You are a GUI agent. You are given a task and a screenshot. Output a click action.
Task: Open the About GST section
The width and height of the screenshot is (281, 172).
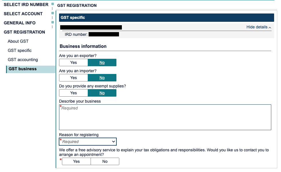18,41
